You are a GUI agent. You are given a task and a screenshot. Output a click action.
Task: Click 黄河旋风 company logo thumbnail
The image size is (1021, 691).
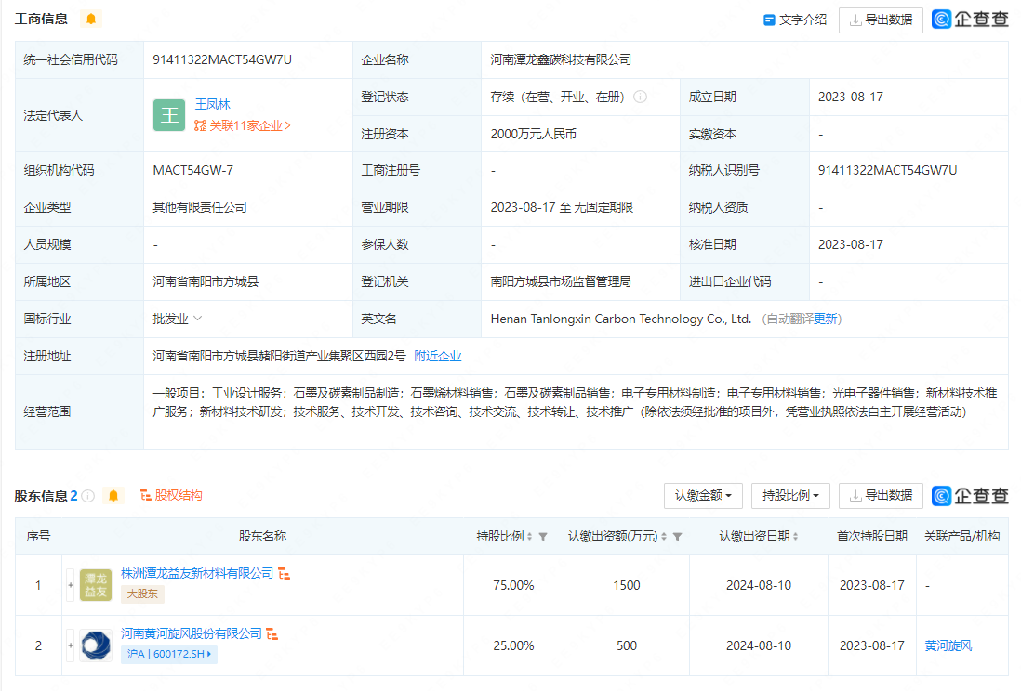click(97, 645)
